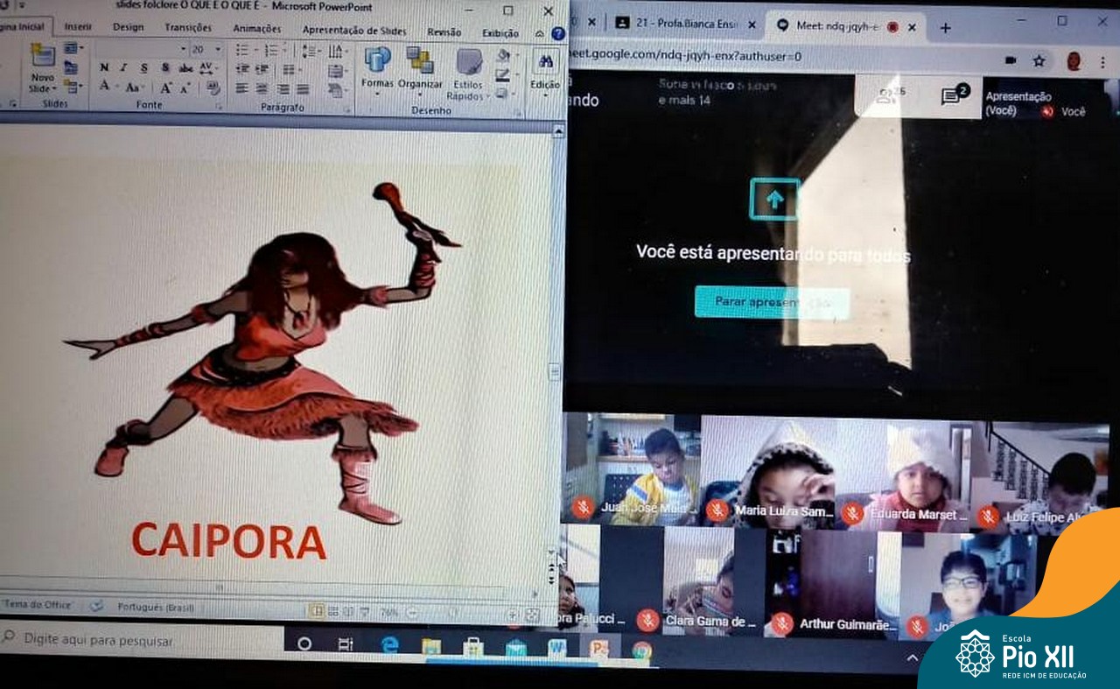Click Maria Luiza's video thumbnail

click(x=767, y=471)
